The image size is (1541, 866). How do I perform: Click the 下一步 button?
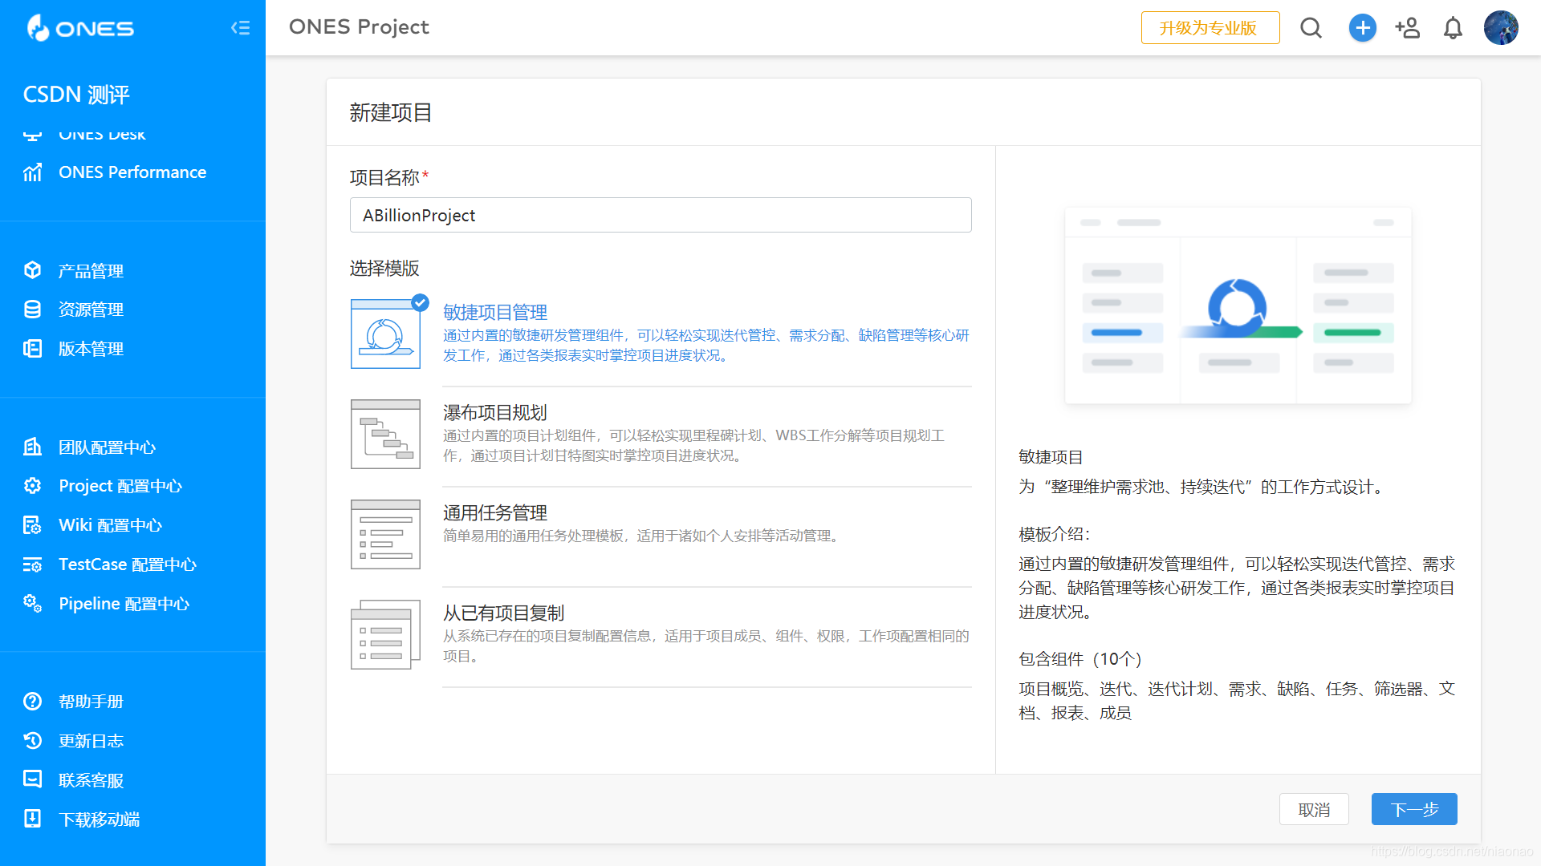[x=1413, y=809]
